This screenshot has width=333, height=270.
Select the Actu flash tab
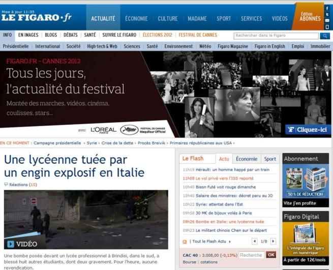[x=224, y=159]
